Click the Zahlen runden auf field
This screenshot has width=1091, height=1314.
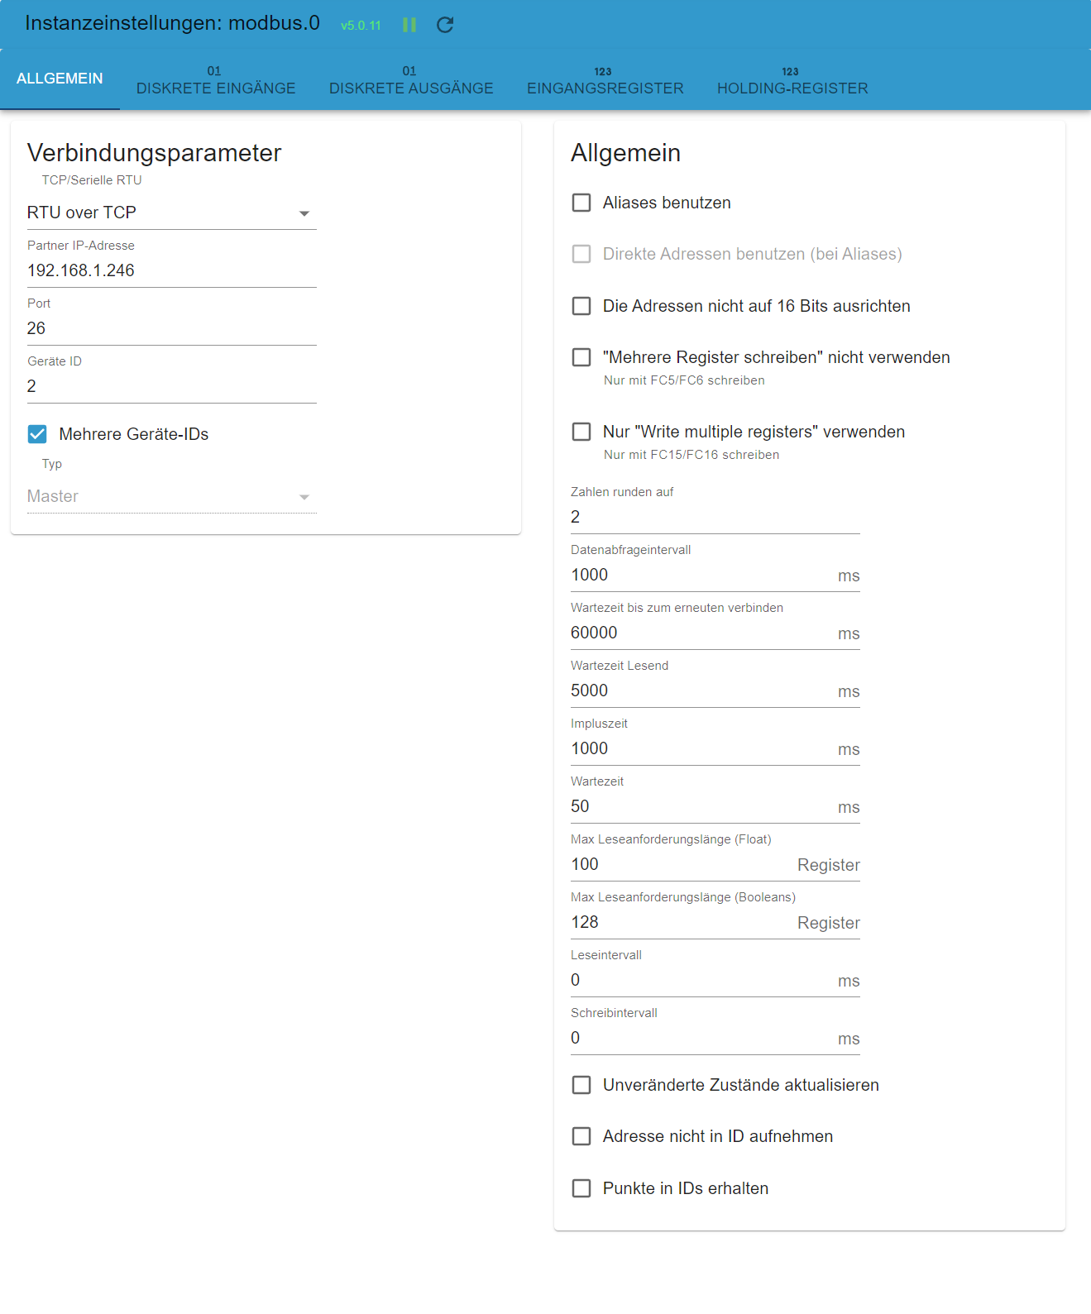715,517
